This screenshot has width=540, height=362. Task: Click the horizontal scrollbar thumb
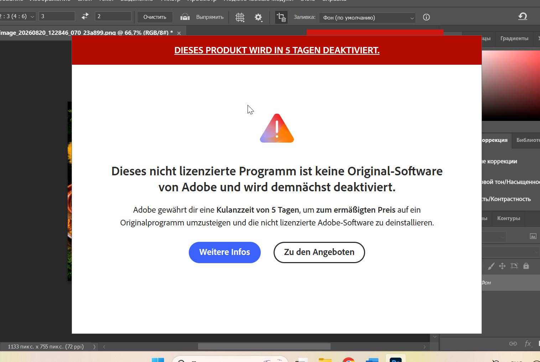click(264, 346)
